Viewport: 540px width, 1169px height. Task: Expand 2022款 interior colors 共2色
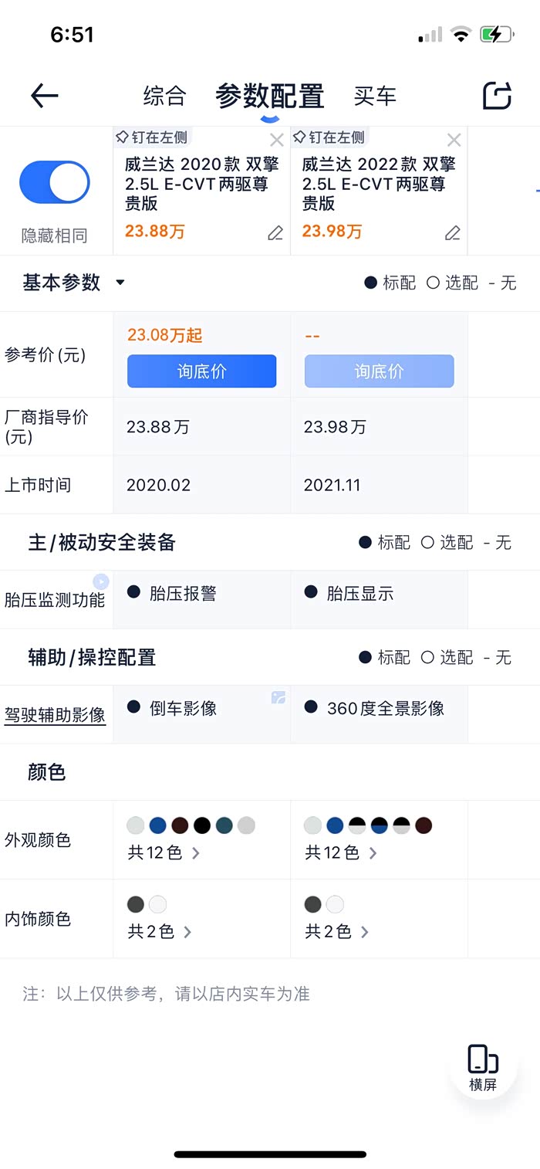click(x=336, y=932)
